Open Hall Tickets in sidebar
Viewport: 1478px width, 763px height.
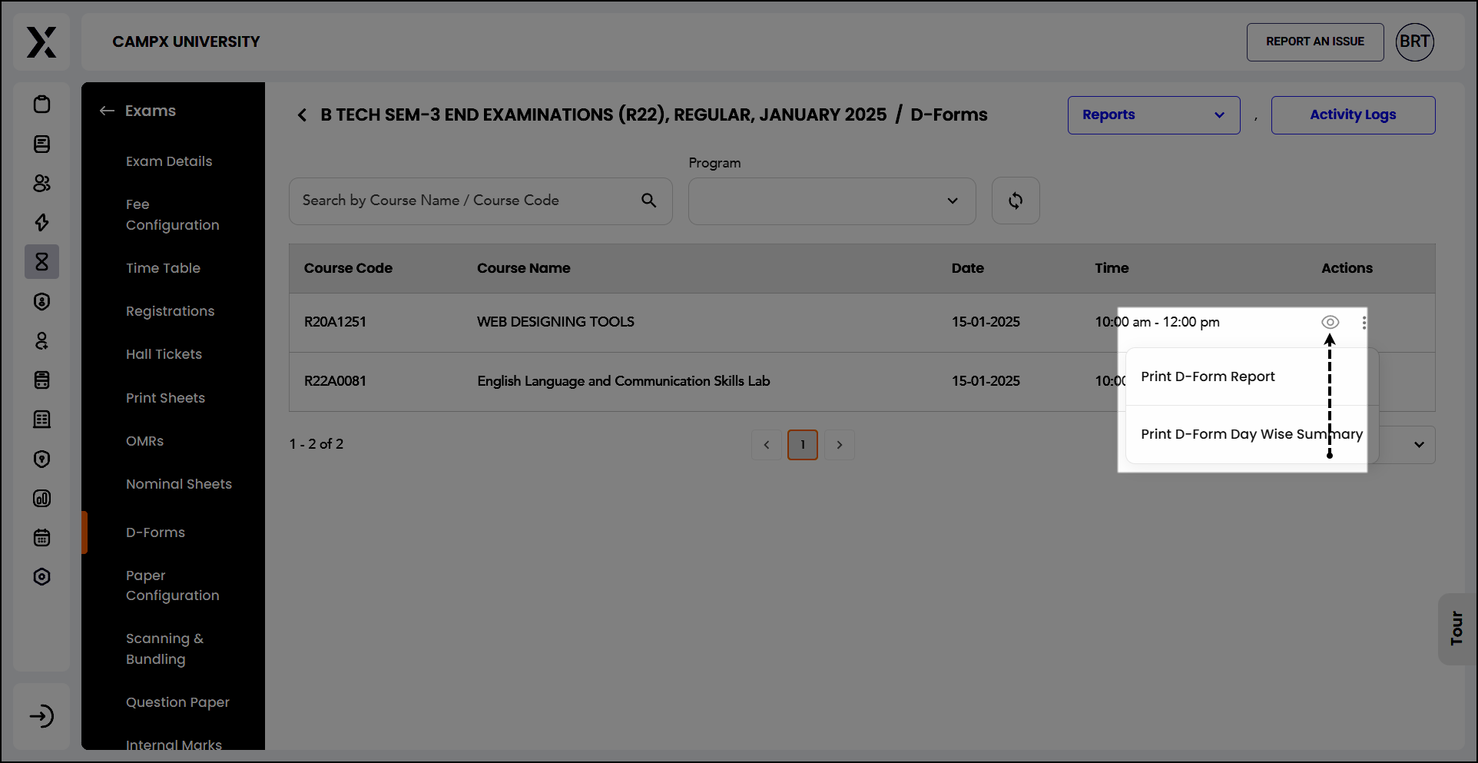[x=164, y=354]
